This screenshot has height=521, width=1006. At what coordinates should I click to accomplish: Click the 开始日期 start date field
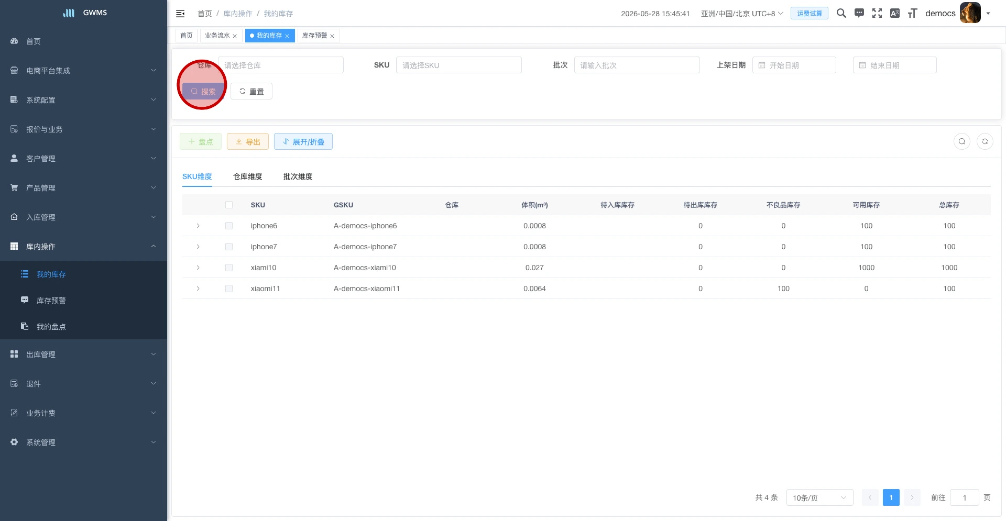[x=794, y=65]
